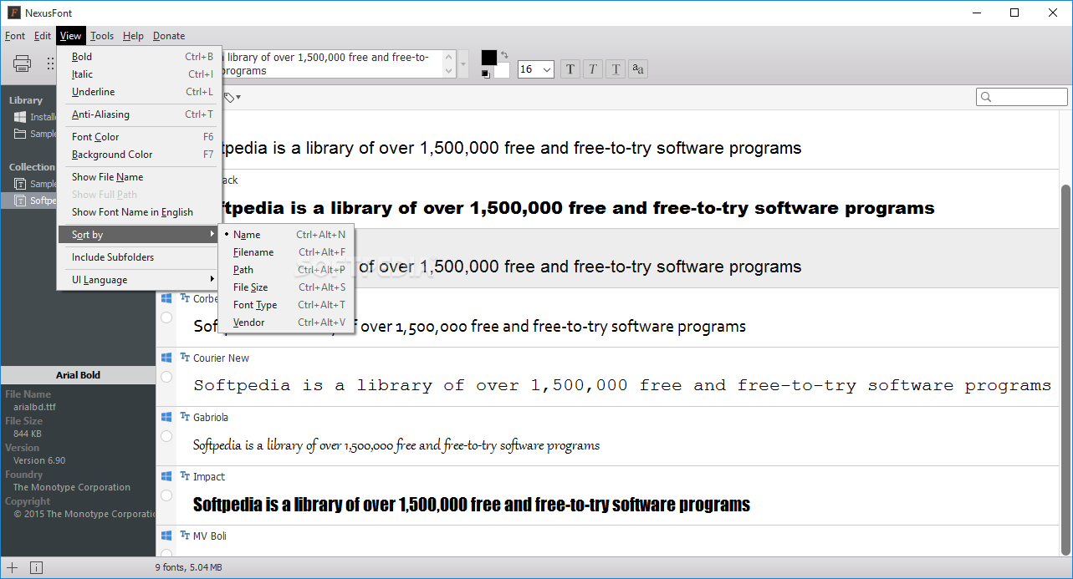Click the add plus icon at the bottom left
1073x579 pixels.
[13, 568]
